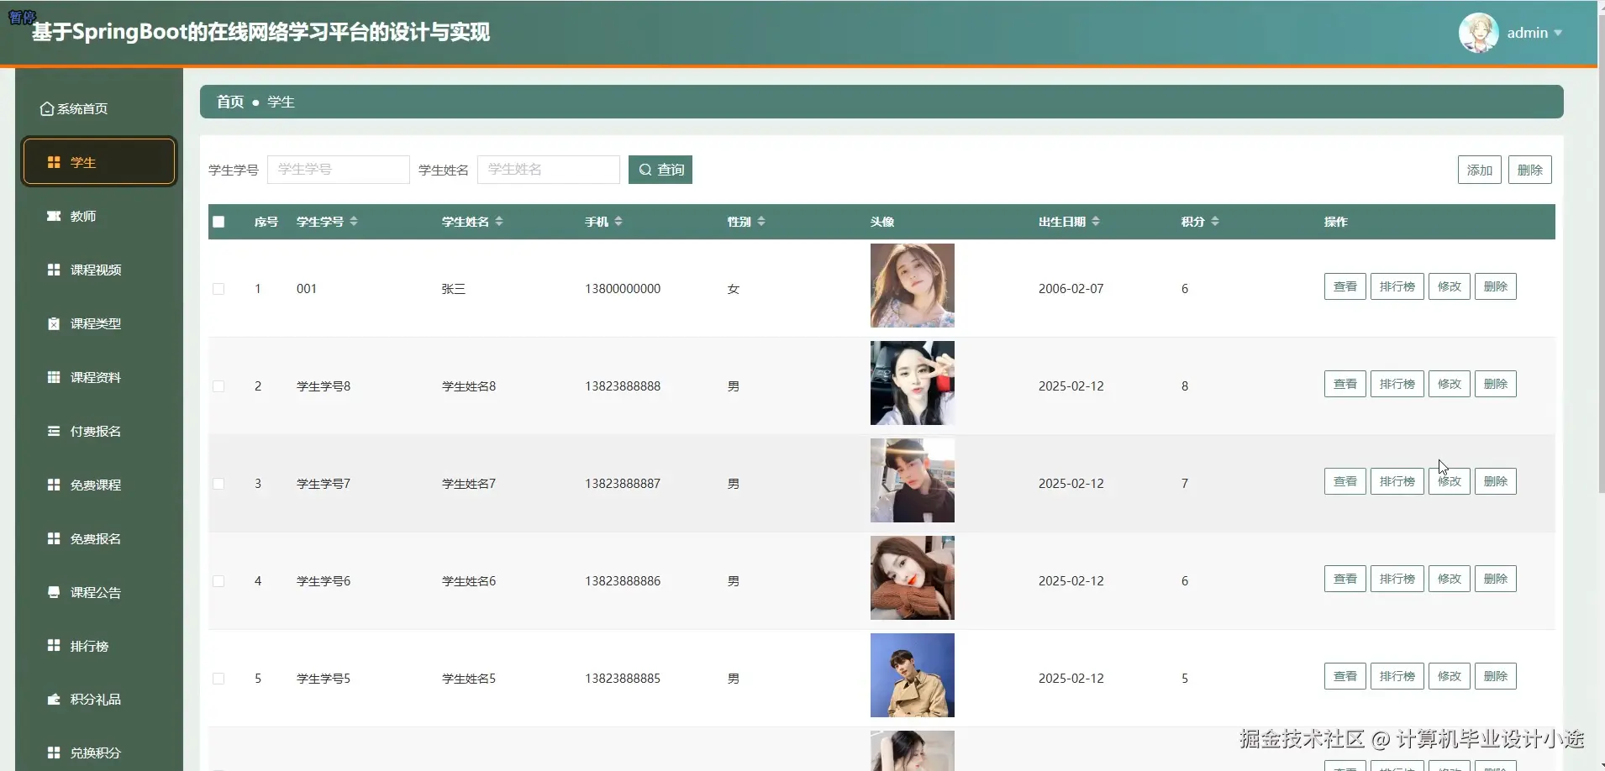Click 修改 for 学生姓名7
This screenshot has height=771, width=1605.
point(1450,481)
